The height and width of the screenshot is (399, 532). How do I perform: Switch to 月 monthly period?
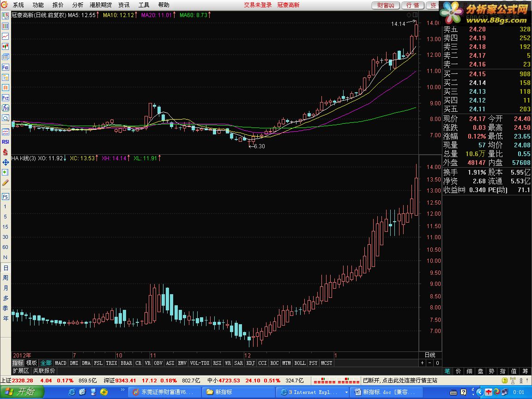tap(6, 288)
